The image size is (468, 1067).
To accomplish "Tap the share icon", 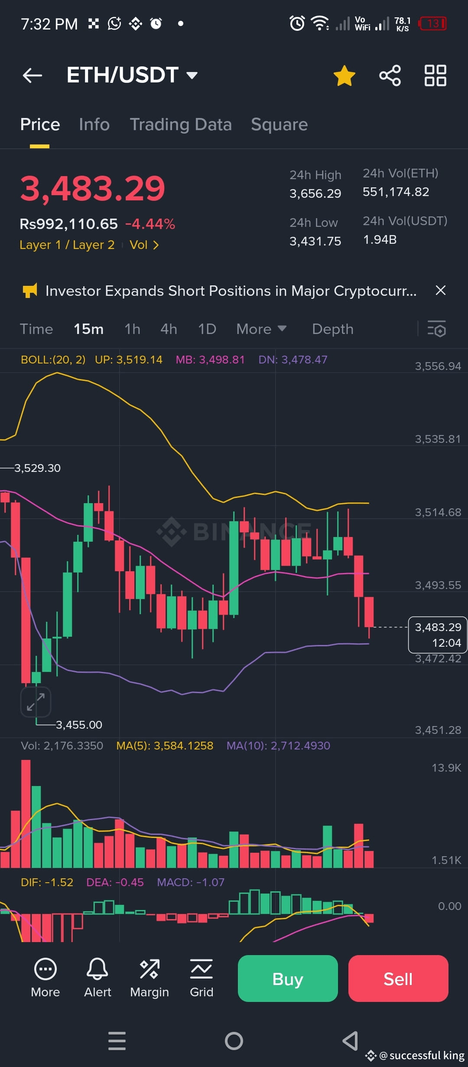I will click(390, 75).
